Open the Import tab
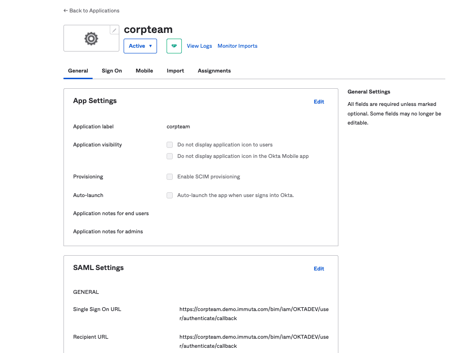Viewport: 462px width, 353px height. point(175,71)
